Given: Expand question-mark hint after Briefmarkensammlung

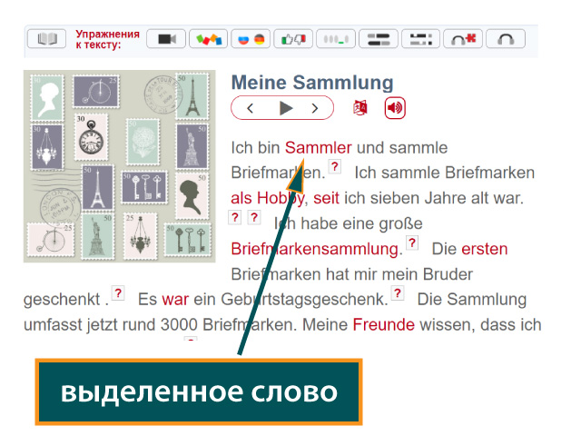Looking at the screenshot, I should coord(412,243).
